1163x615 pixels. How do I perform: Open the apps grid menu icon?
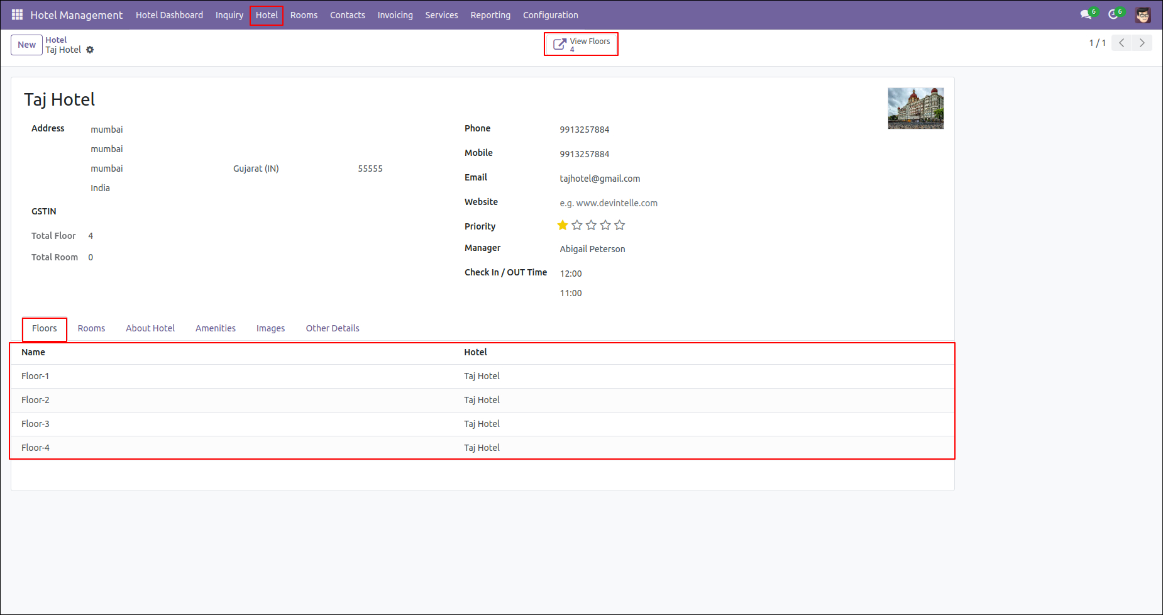pos(17,14)
